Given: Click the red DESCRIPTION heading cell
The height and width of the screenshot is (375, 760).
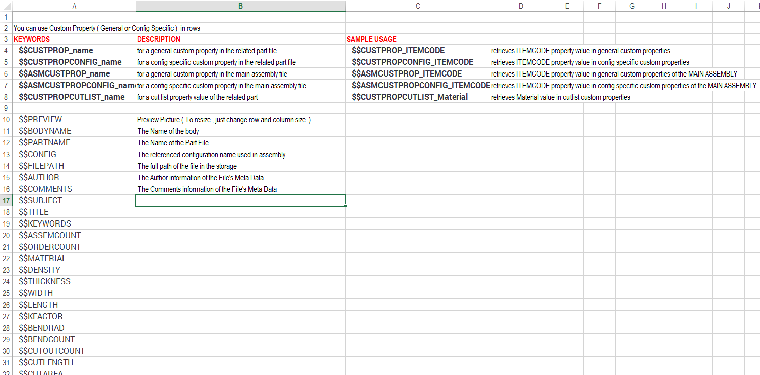Looking at the screenshot, I should click(240, 39).
